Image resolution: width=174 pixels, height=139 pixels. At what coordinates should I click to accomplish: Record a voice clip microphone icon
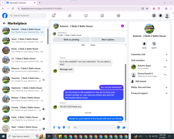click(x=54, y=128)
